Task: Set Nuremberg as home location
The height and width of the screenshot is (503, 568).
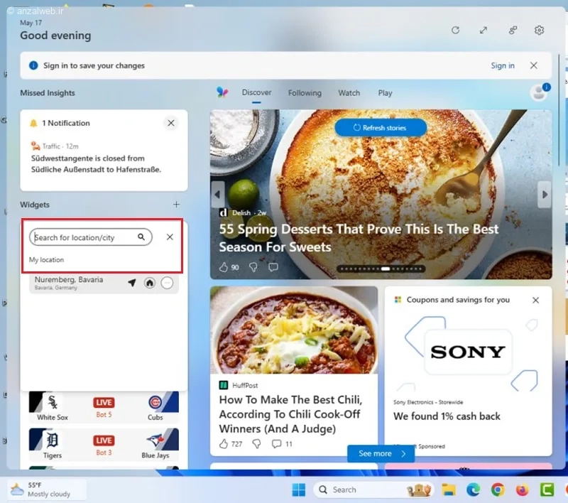Action: [149, 283]
